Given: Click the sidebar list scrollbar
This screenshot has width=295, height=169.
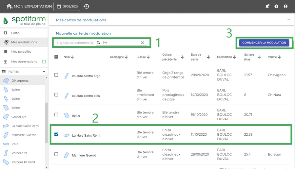Looking at the screenshot, I should click(x=46, y=123).
